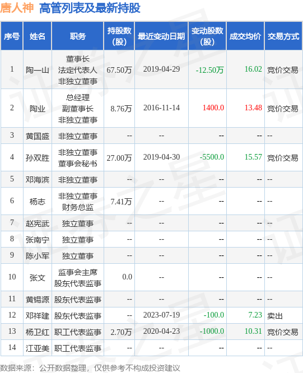This screenshot has width=303, height=373.
Task: Click the green value -12.50万
Action: (x=209, y=70)
